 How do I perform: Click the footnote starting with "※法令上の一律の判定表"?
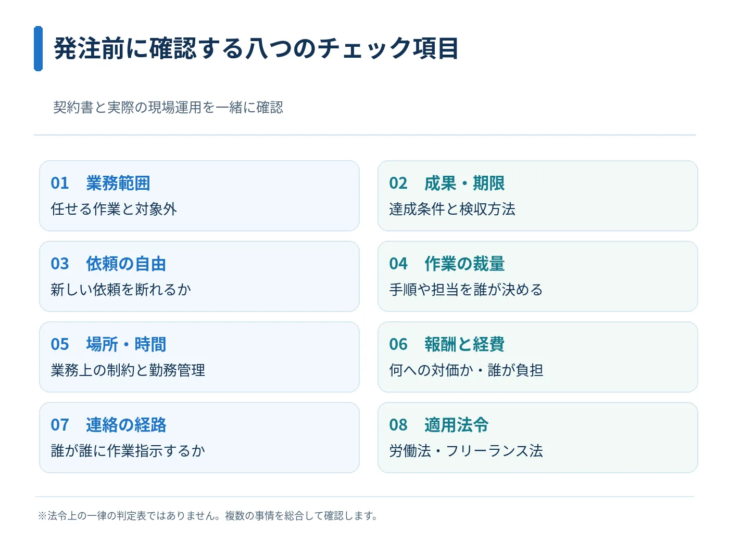pos(208,516)
